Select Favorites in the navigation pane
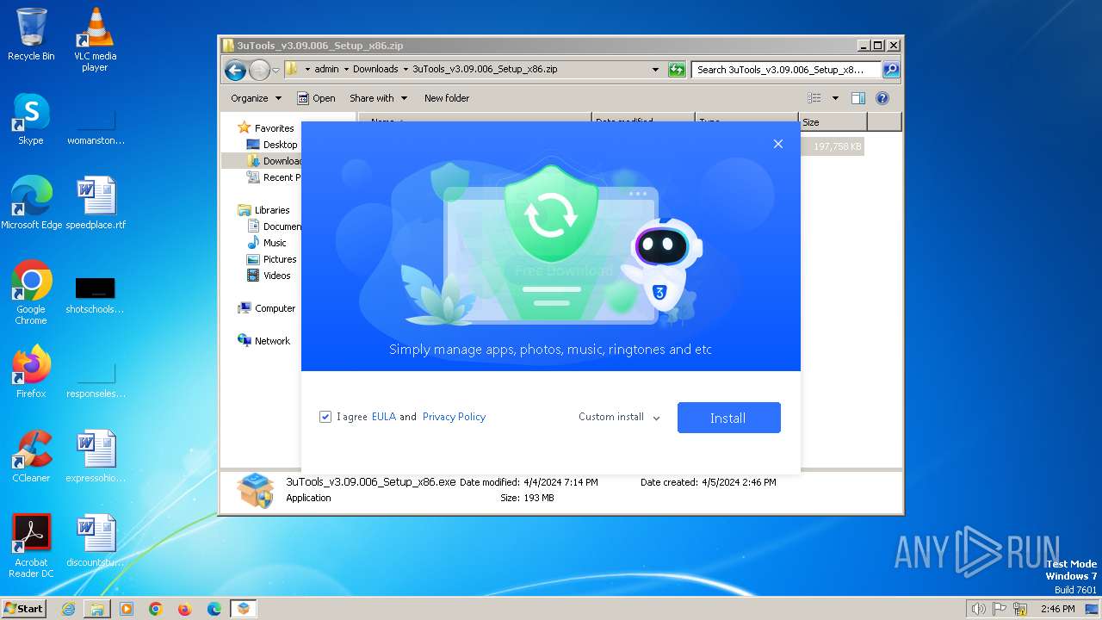The image size is (1102, 620). coord(266,128)
